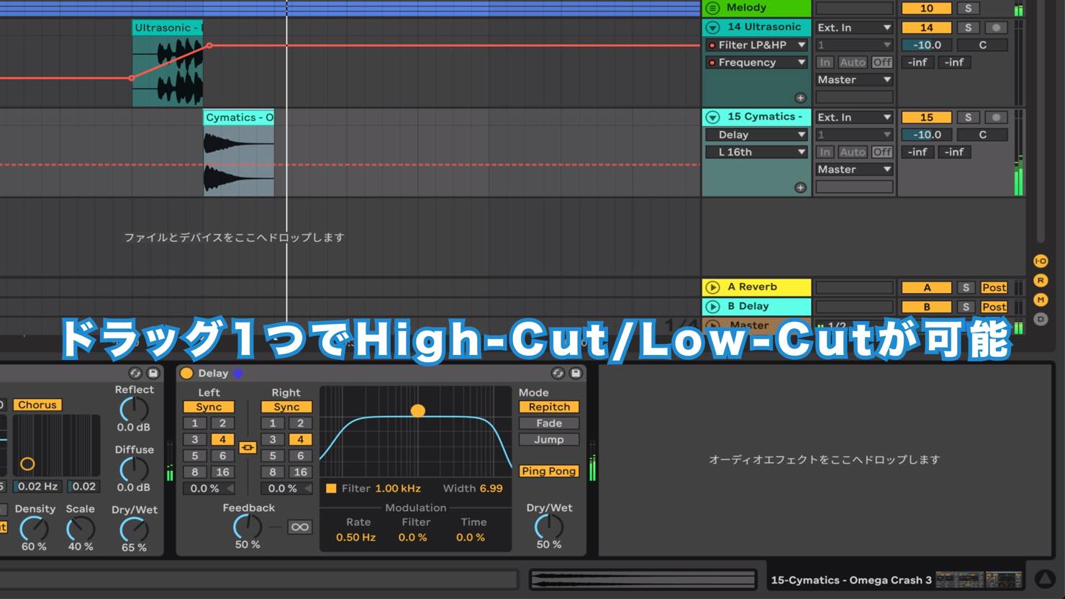Deactivate track 14 with its activator button

click(927, 27)
